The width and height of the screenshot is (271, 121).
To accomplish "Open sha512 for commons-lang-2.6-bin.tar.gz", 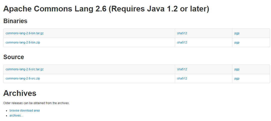I will [182, 33].
